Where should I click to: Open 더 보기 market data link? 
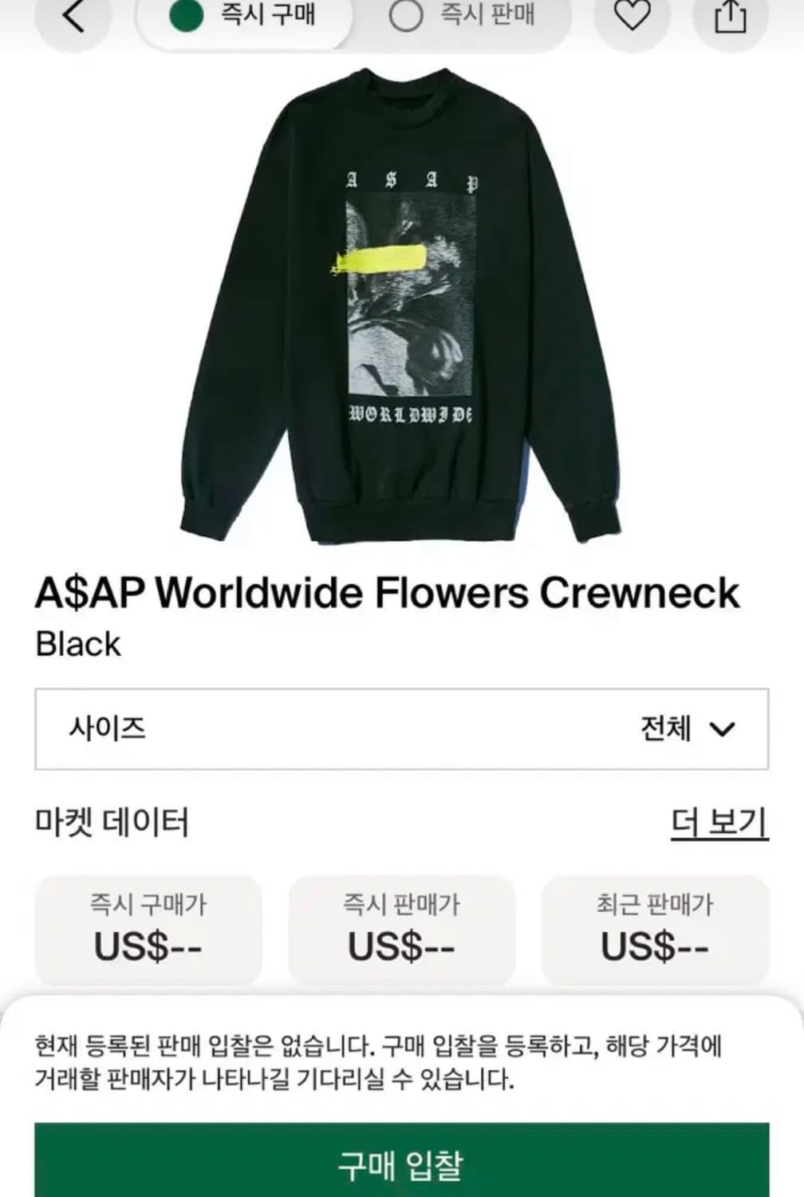pyautogui.click(x=719, y=822)
